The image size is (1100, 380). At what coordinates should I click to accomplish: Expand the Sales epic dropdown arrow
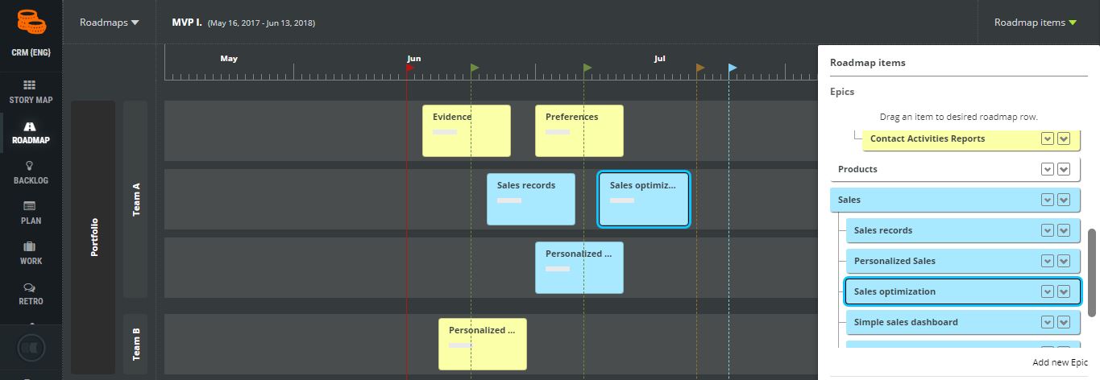(x=1063, y=200)
